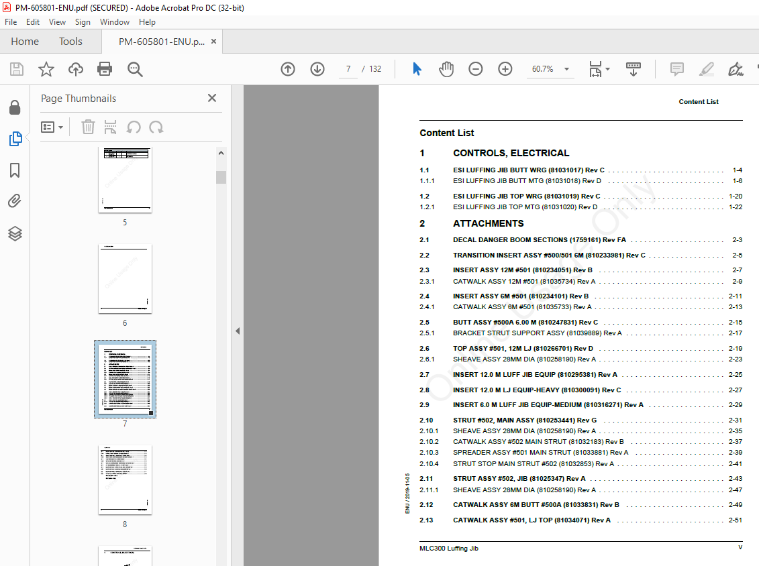Click SPREADER ASSY #501 MAIN STRUT line
The width and height of the screenshot is (759, 566).
581,453
